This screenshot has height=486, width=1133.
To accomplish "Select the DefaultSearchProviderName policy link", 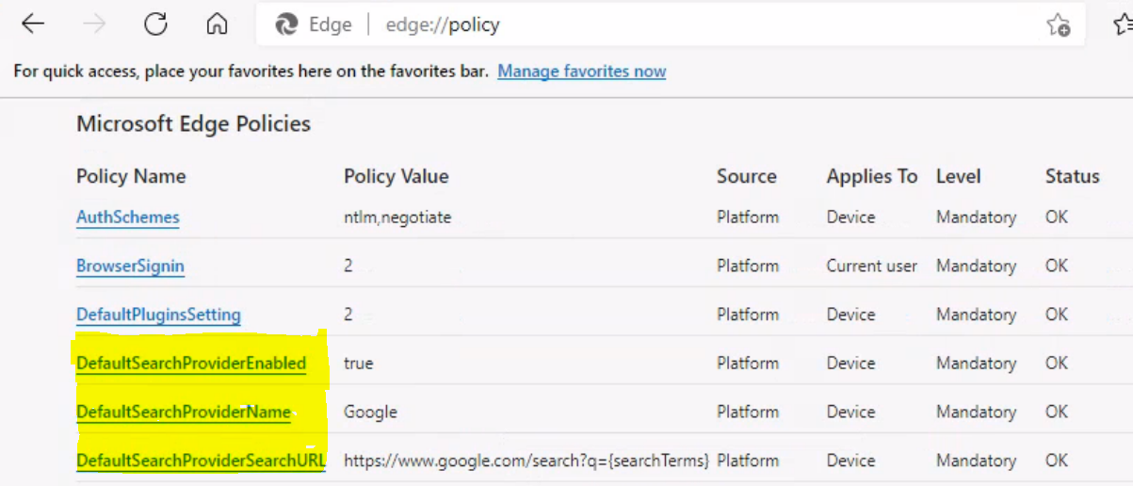I will click(184, 413).
